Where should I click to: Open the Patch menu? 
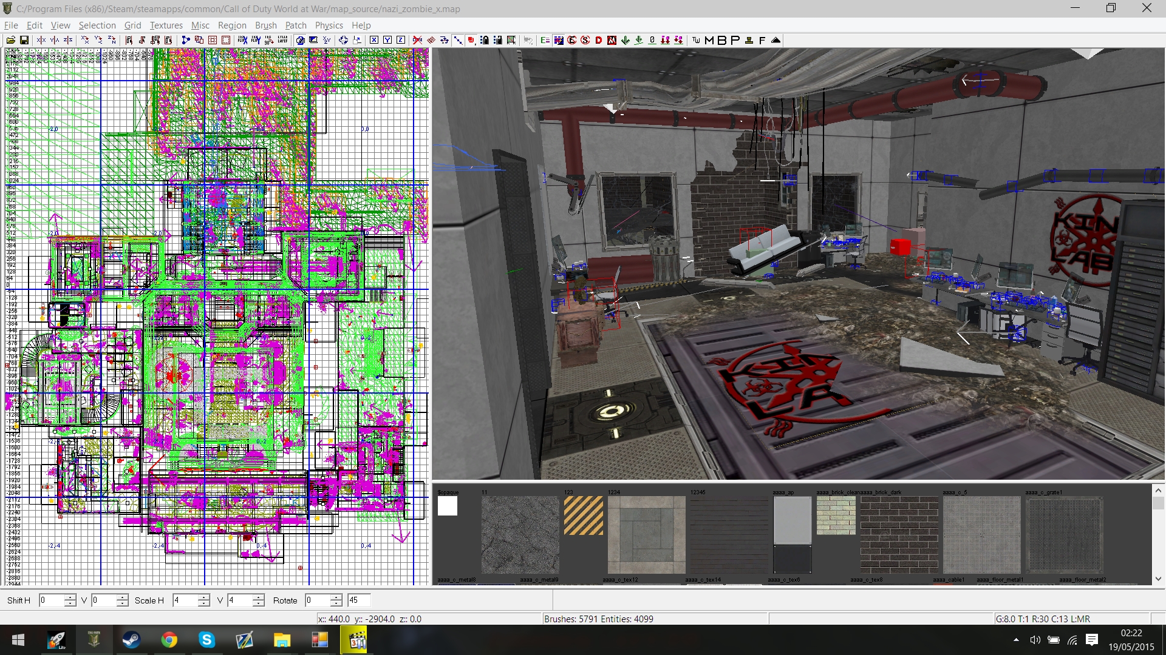click(296, 25)
